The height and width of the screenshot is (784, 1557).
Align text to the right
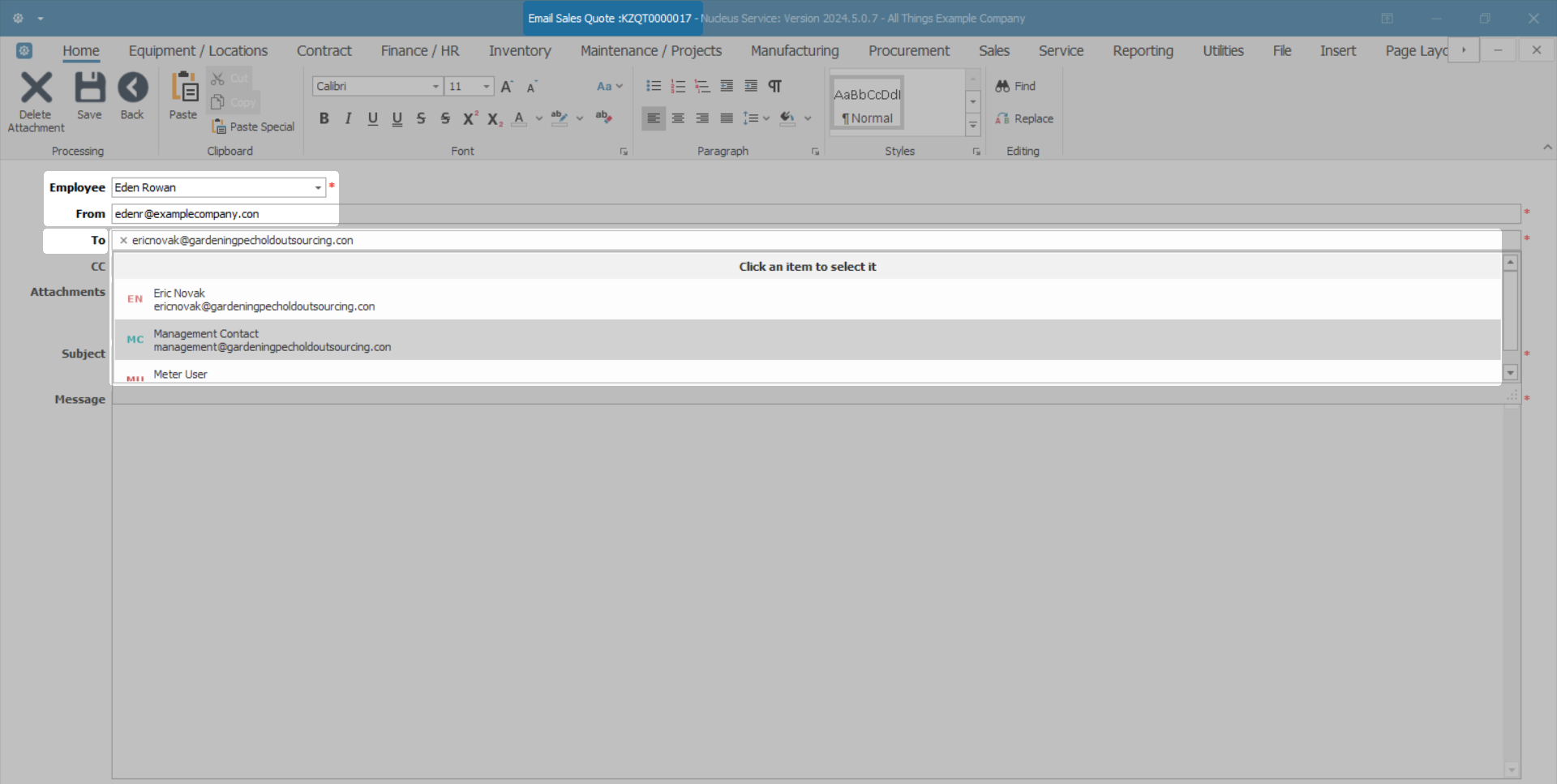[x=702, y=118]
